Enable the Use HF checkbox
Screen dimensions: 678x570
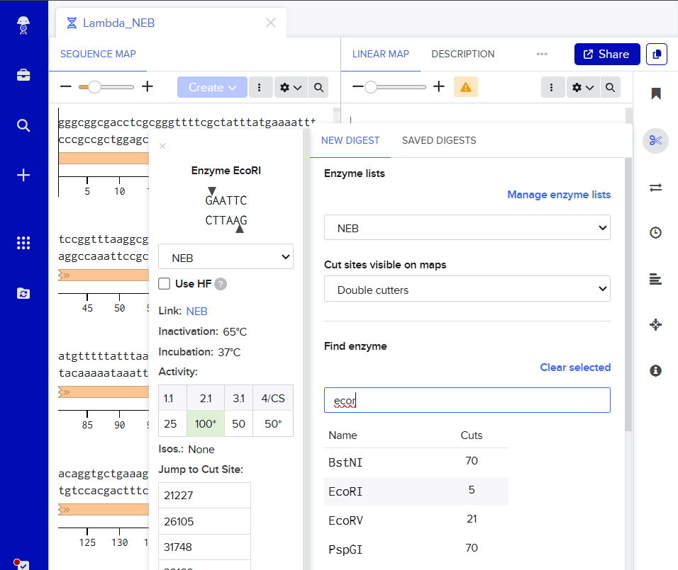pyautogui.click(x=165, y=284)
